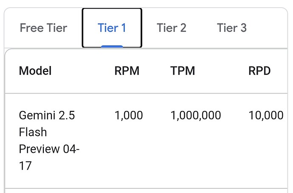Click the digit 3 in Tier 3 label
Image resolution: width=293 pixels, height=193 pixels.
click(243, 28)
